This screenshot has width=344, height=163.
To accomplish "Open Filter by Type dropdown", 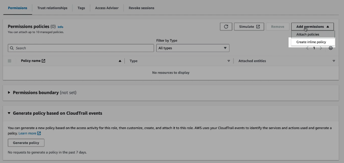I will coord(193,48).
